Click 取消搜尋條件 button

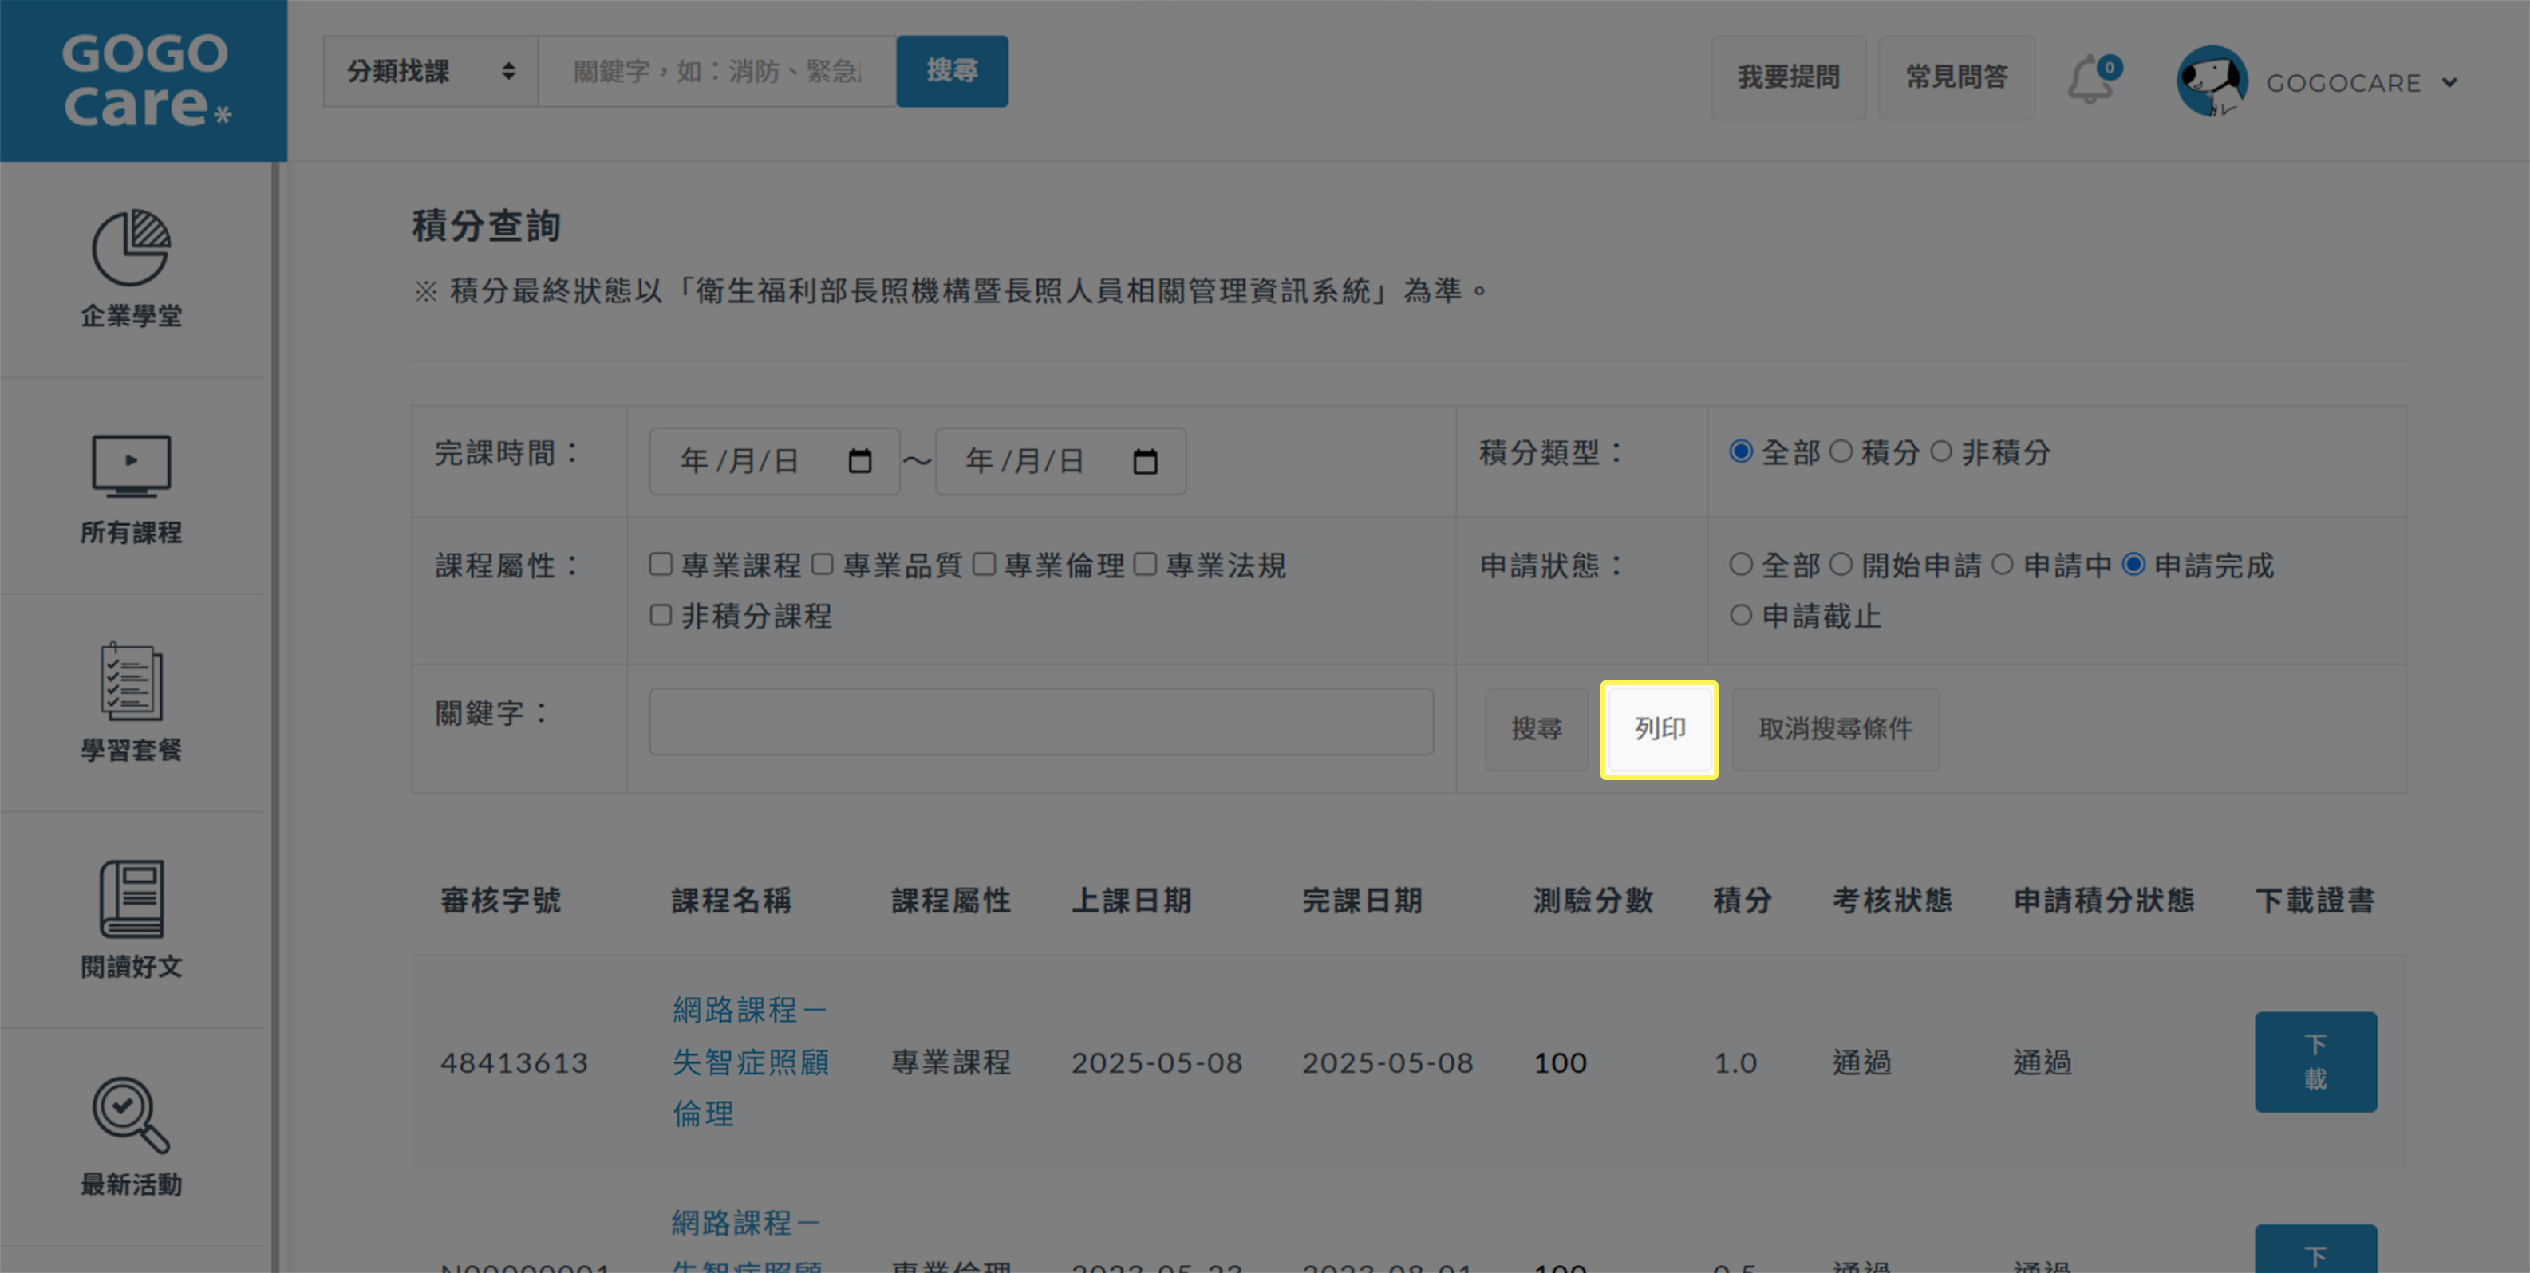click(1834, 729)
